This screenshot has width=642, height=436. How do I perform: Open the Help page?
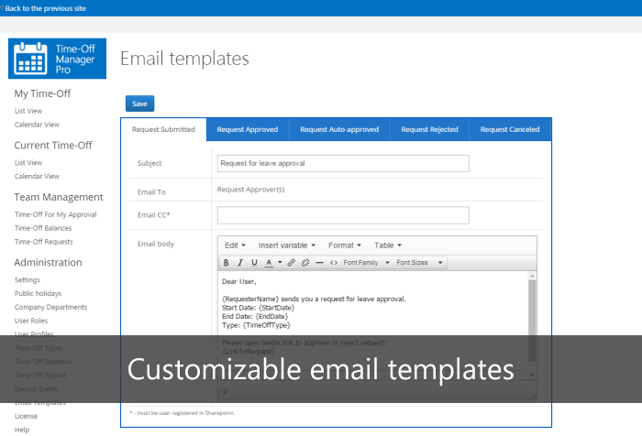(22, 430)
